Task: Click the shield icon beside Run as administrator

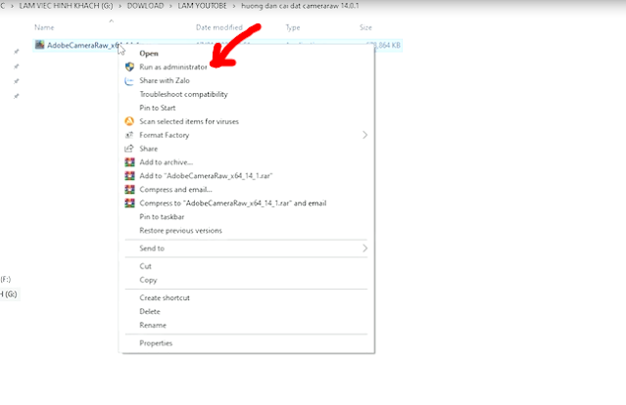Action: pos(129,67)
